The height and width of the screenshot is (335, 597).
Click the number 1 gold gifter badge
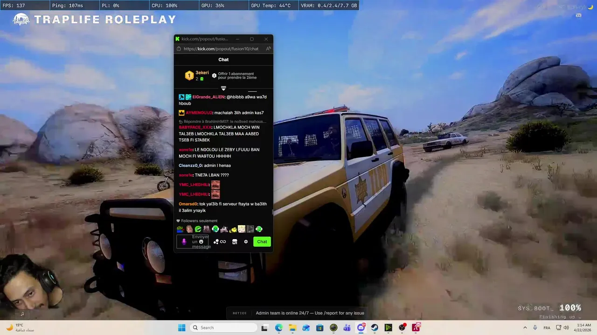[189, 76]
